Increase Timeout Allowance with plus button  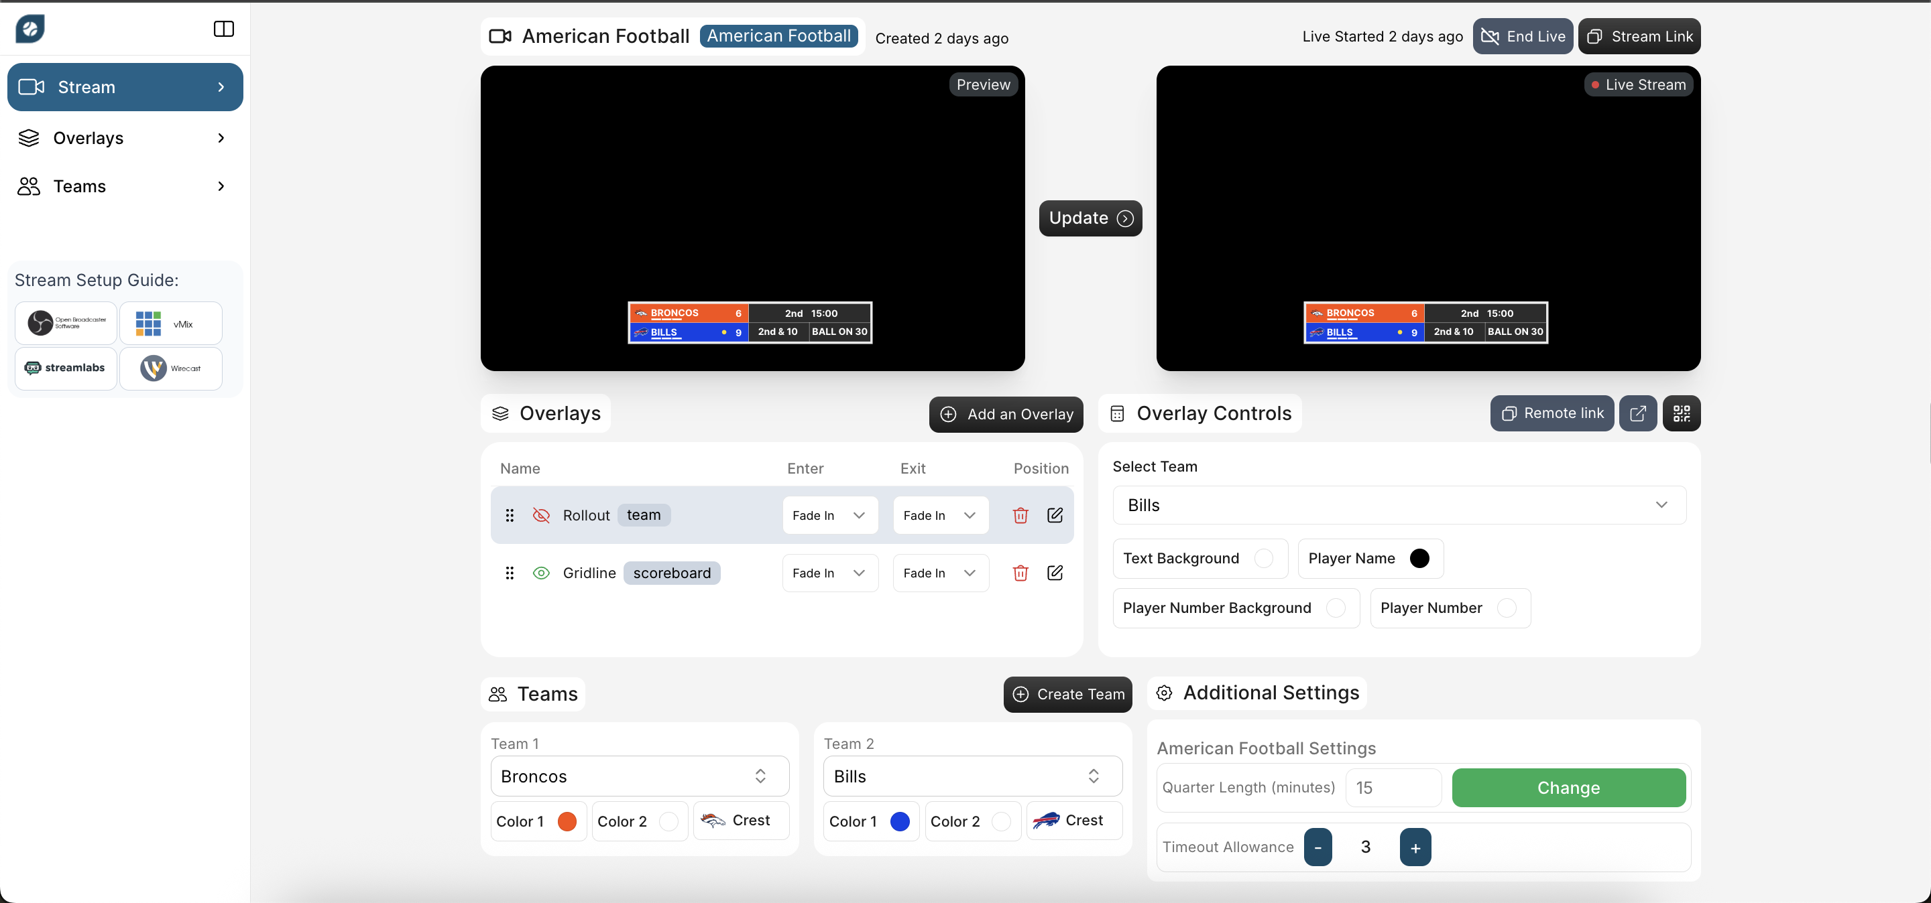point(1415,847)
